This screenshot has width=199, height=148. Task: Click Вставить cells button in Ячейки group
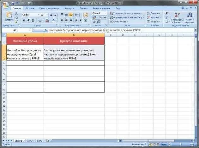coord(154,13)
